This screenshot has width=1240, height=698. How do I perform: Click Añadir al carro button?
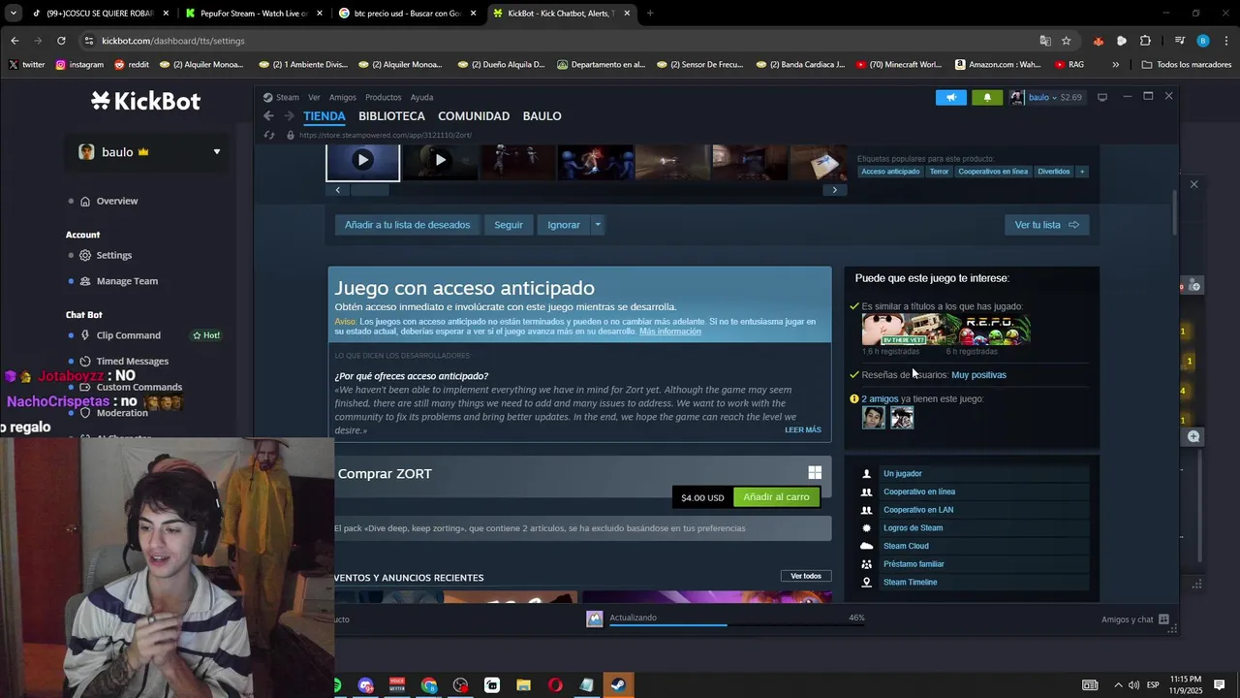pos(776,497)
